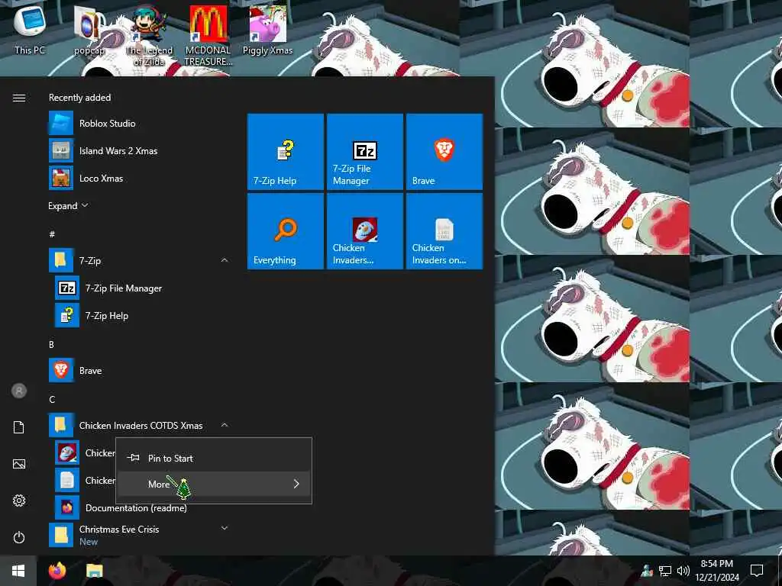This screenshot has height=586, width=782.
Task: Open Settings gear in Start sidebar
Action: pyautogui.click(x=19, y=501)
